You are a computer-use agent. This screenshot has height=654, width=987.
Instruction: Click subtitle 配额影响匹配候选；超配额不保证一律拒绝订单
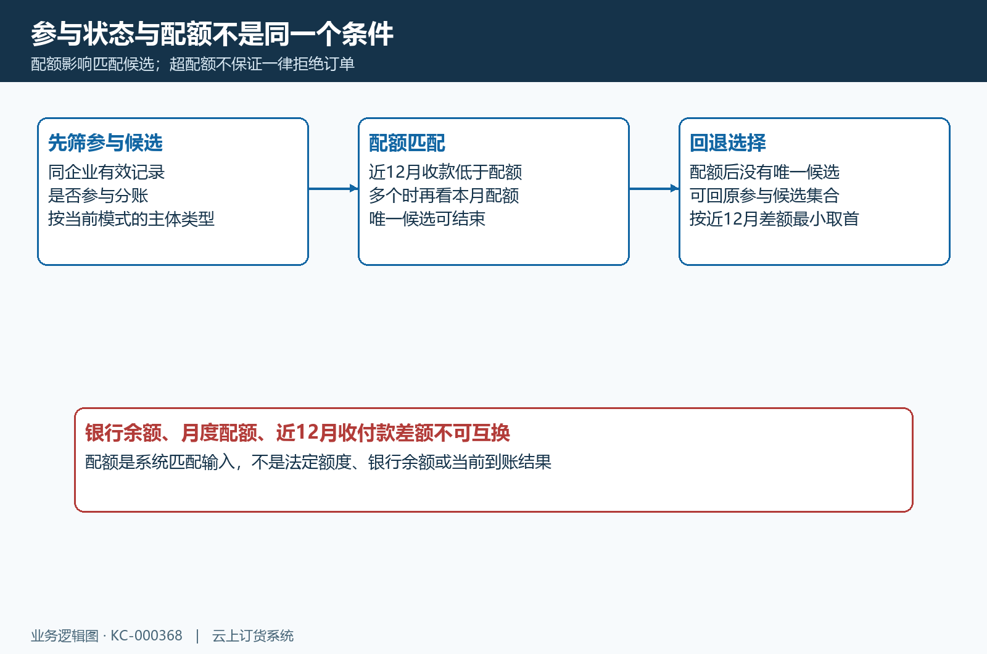click(192, 64)
